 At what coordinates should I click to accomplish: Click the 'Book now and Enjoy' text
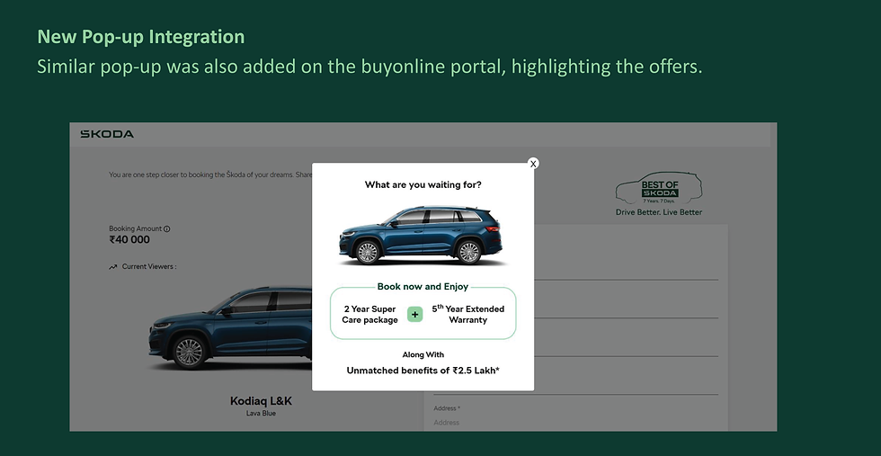[x=423, y=287]
